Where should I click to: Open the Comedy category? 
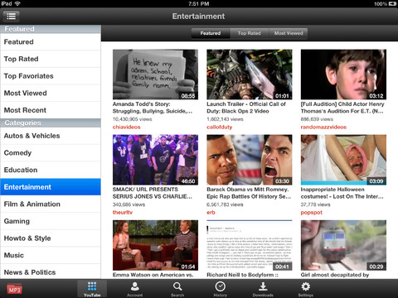click(51, 153)
